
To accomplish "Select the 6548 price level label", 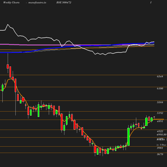I will (x=160, y=76).
